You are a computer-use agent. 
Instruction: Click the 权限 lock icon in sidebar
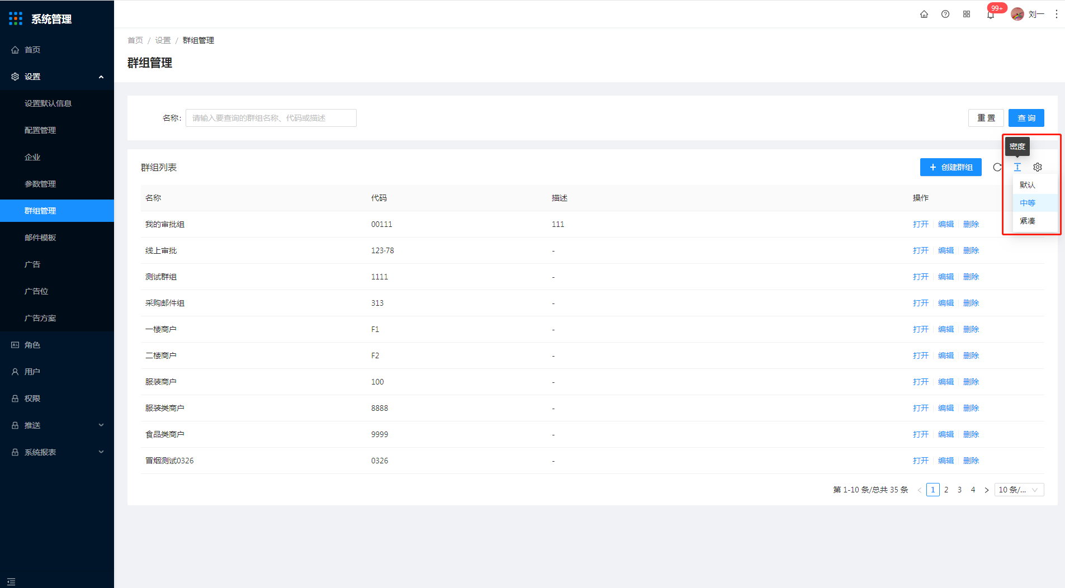[x=15, y=399]
